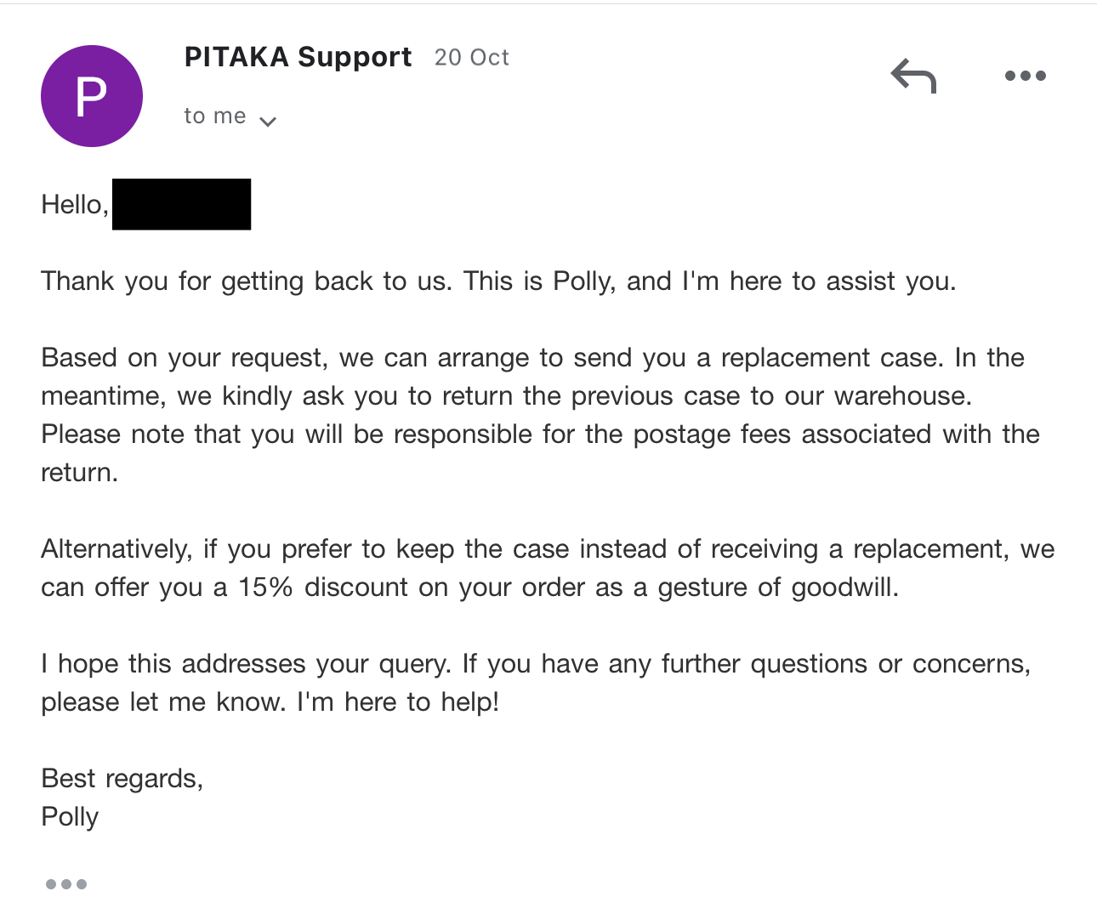1097x914 pixels.
Task: Click the line beginning with "Alternatively"
Action: [548, 549]
